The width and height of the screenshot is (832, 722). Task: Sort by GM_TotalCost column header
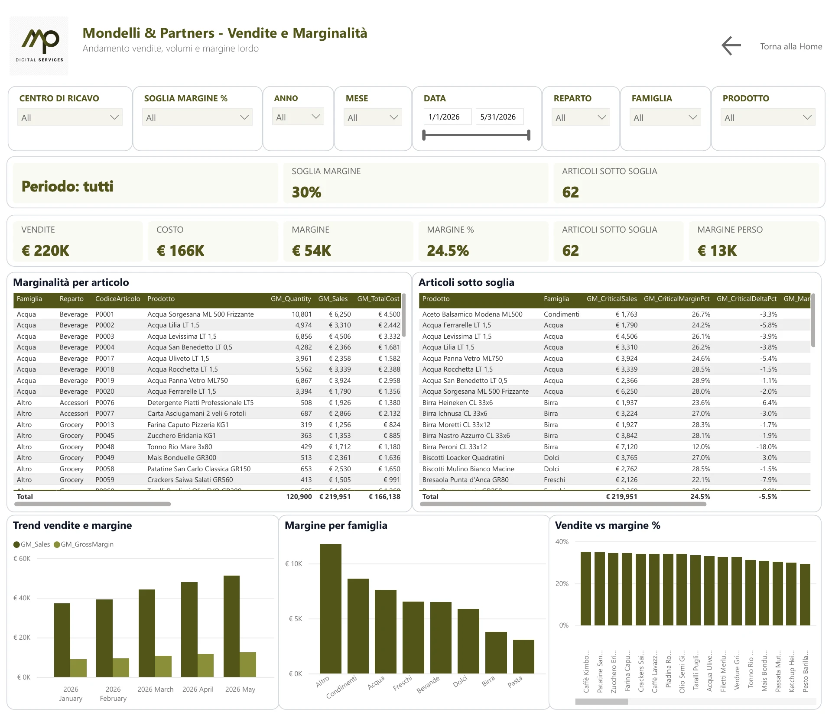[x=378, y=299]
